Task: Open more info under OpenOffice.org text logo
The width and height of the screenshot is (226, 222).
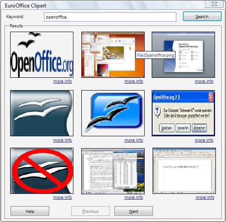Action: coord(62,81)
